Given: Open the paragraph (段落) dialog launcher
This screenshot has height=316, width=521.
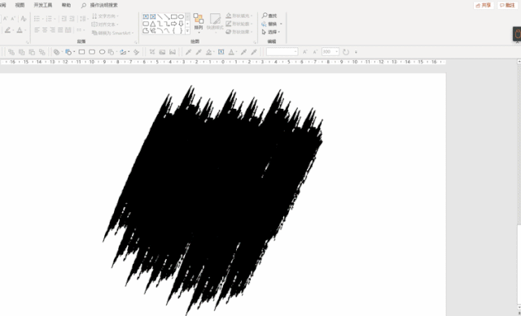Looking at the screenshot, I should 136,42.
